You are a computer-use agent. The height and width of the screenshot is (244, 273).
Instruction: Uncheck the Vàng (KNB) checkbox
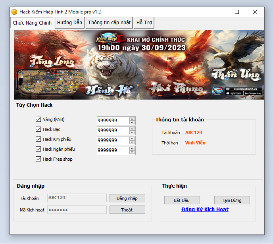38,119
